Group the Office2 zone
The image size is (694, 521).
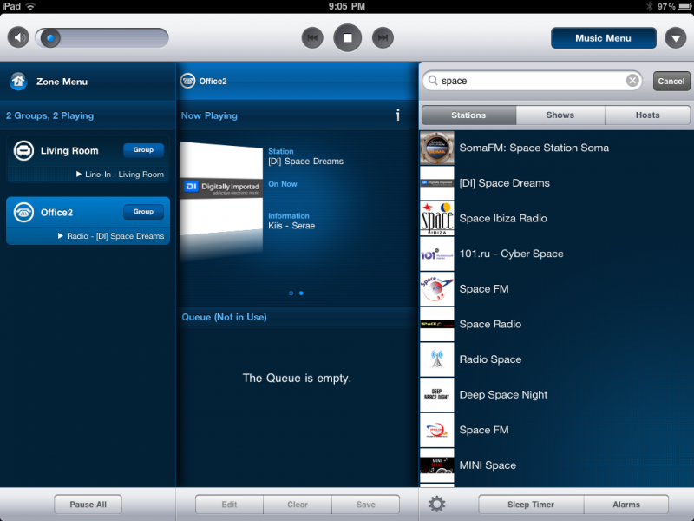143,212
